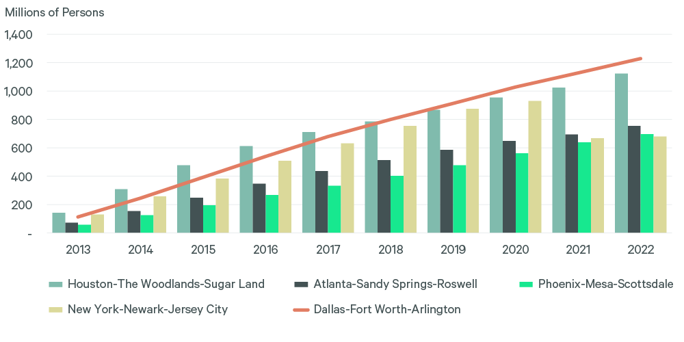Select the Houston-The Woodlands-Sugar Land legend label
This screenshot has width=684, height=342.
click(166, 285)
